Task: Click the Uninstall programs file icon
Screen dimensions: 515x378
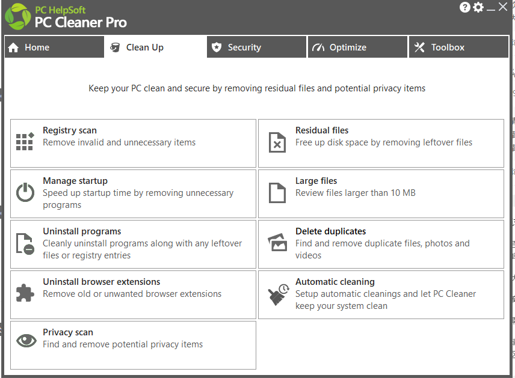Action: click(25, 243)
